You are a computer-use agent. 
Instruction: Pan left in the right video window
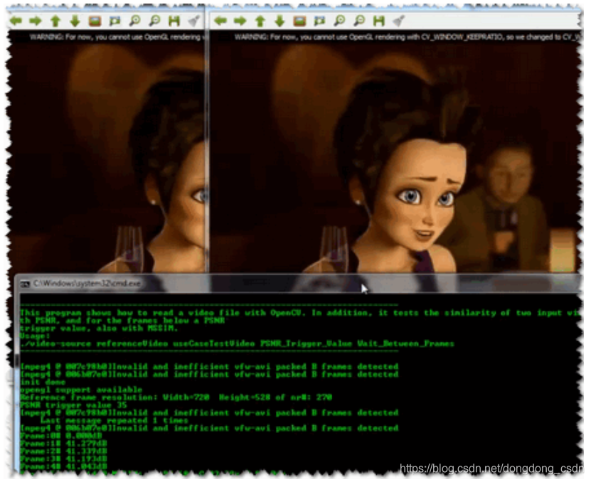coord(220,21)
